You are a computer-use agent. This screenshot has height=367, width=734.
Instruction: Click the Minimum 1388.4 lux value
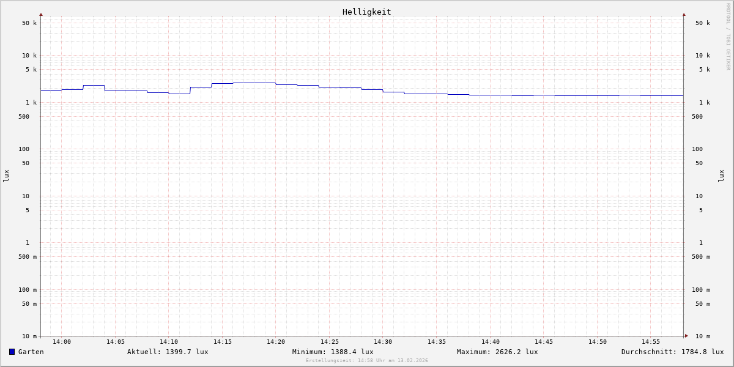coord(333,352)
